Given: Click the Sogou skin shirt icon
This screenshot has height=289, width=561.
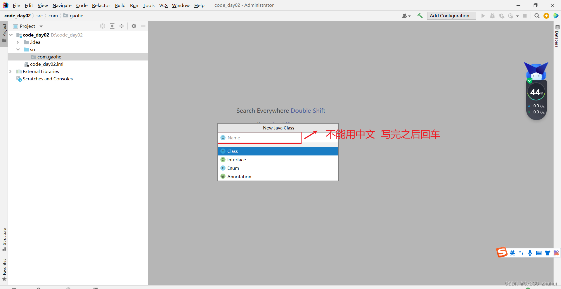Looking at the screenshot, I should pyautogui.click(x=548, y=253).
